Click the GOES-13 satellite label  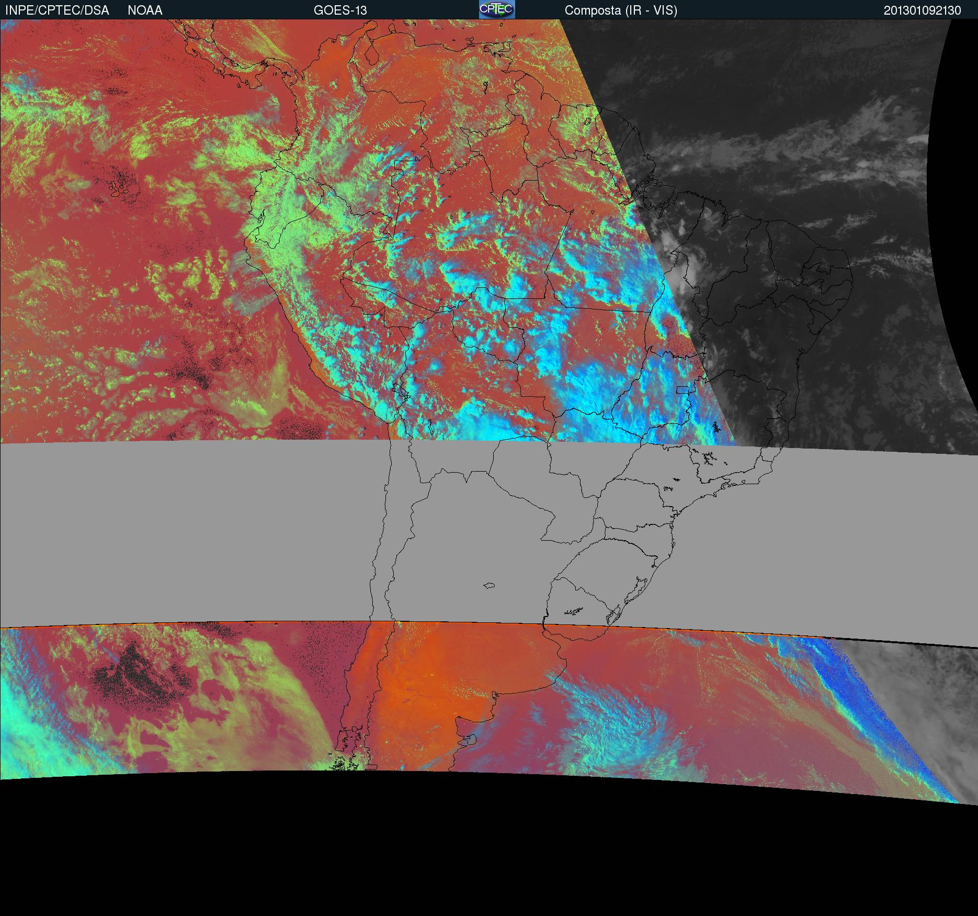(340, 10)
